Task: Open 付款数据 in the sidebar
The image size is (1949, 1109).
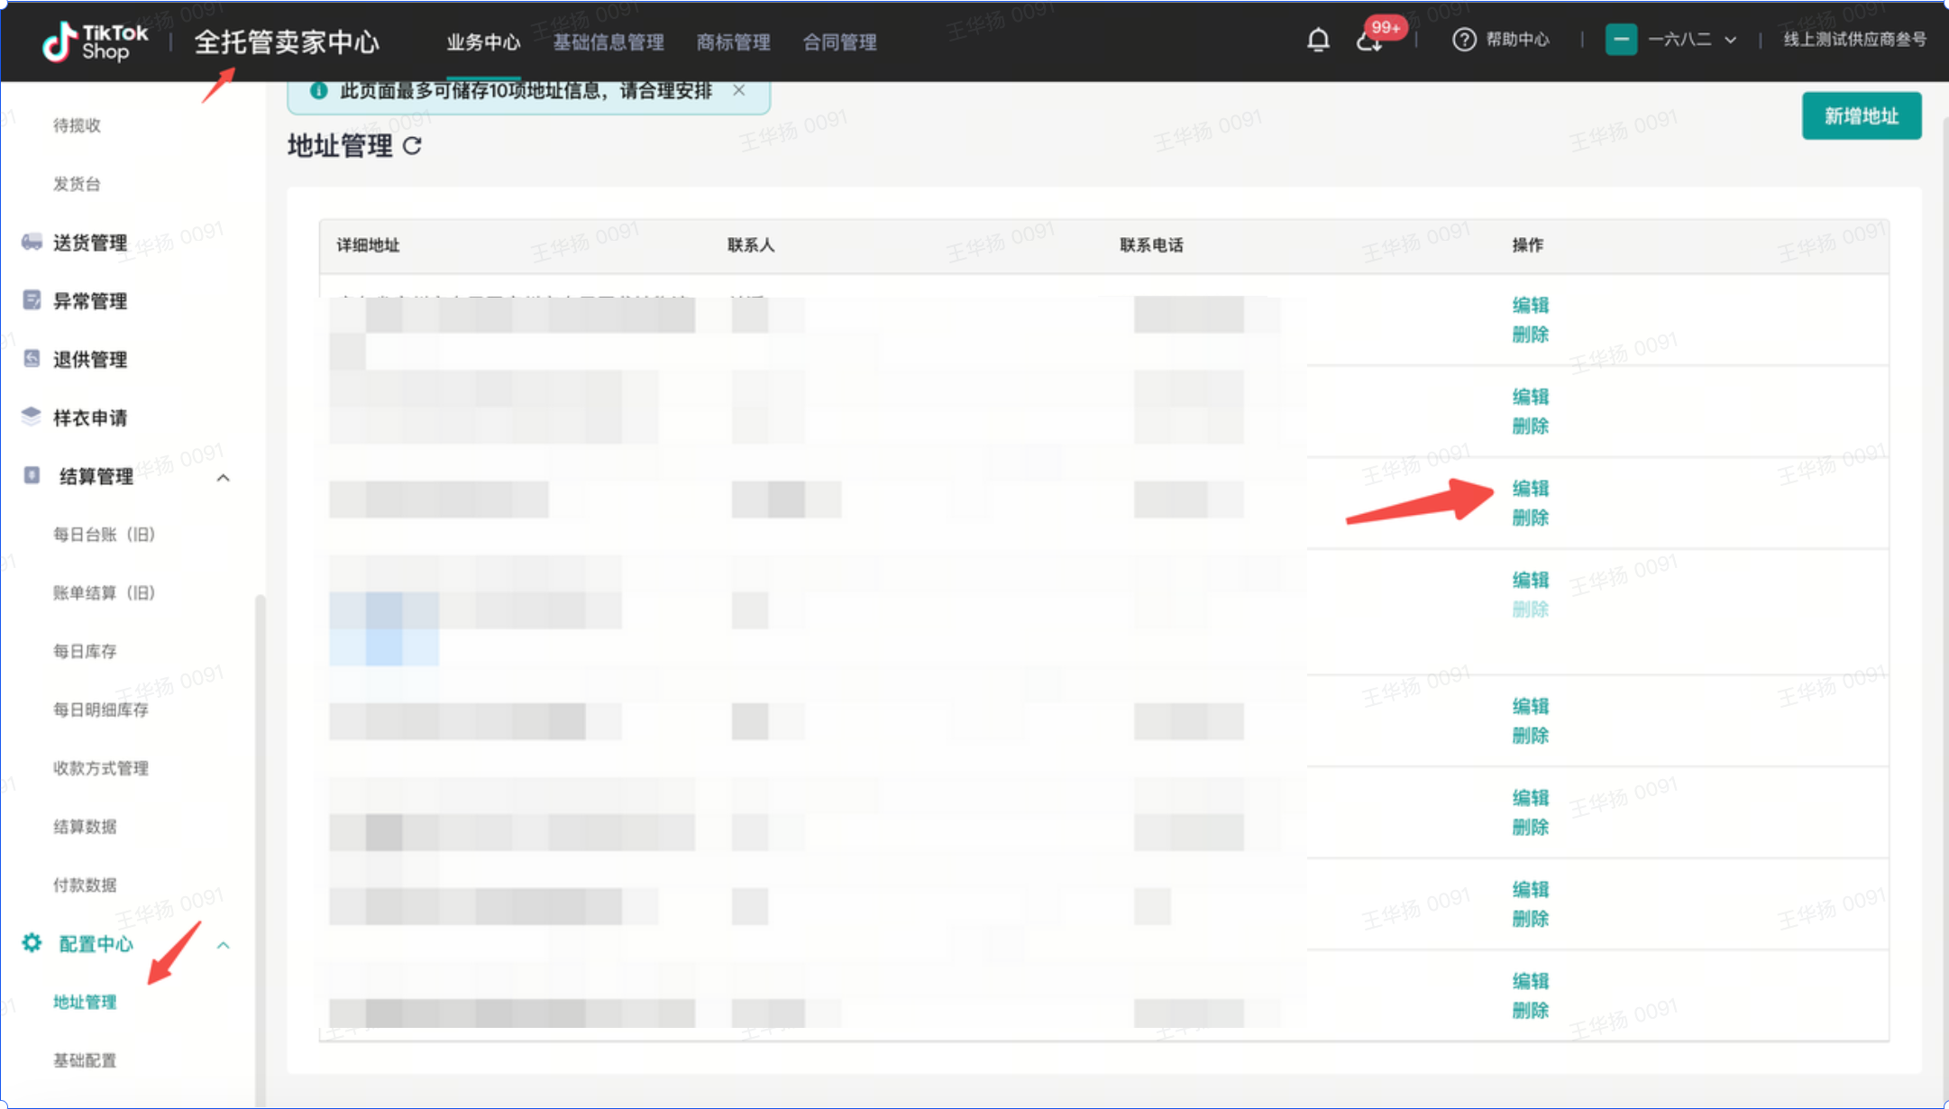Action: tap(85, 885)
